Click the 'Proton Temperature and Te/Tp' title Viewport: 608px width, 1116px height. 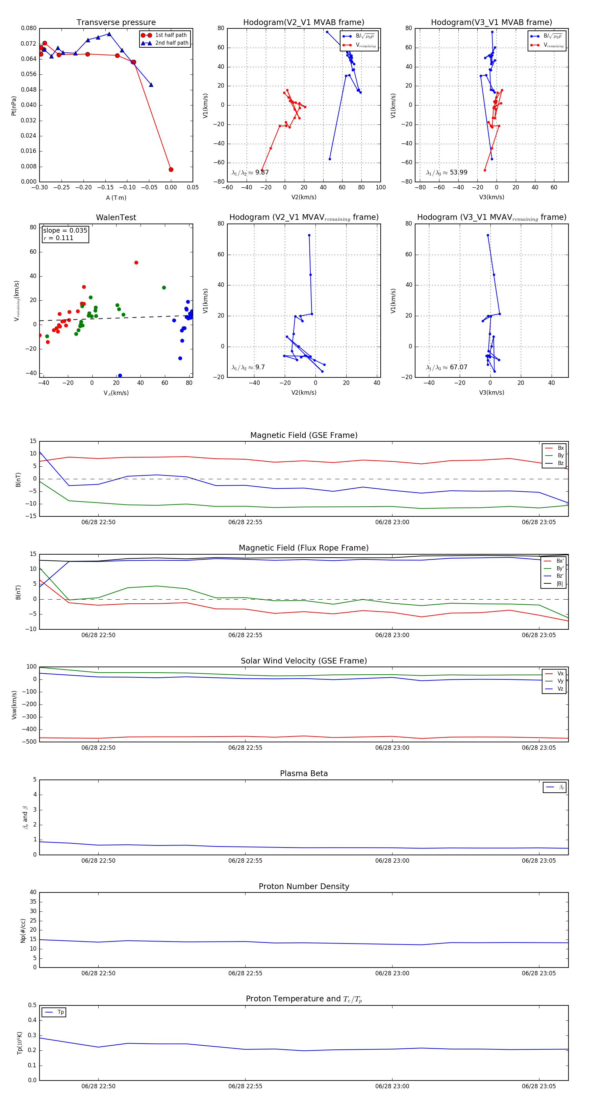[x=304, y=999]
